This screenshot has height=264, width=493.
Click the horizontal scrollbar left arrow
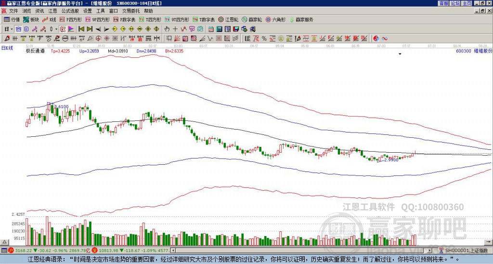tap(173, 251)
